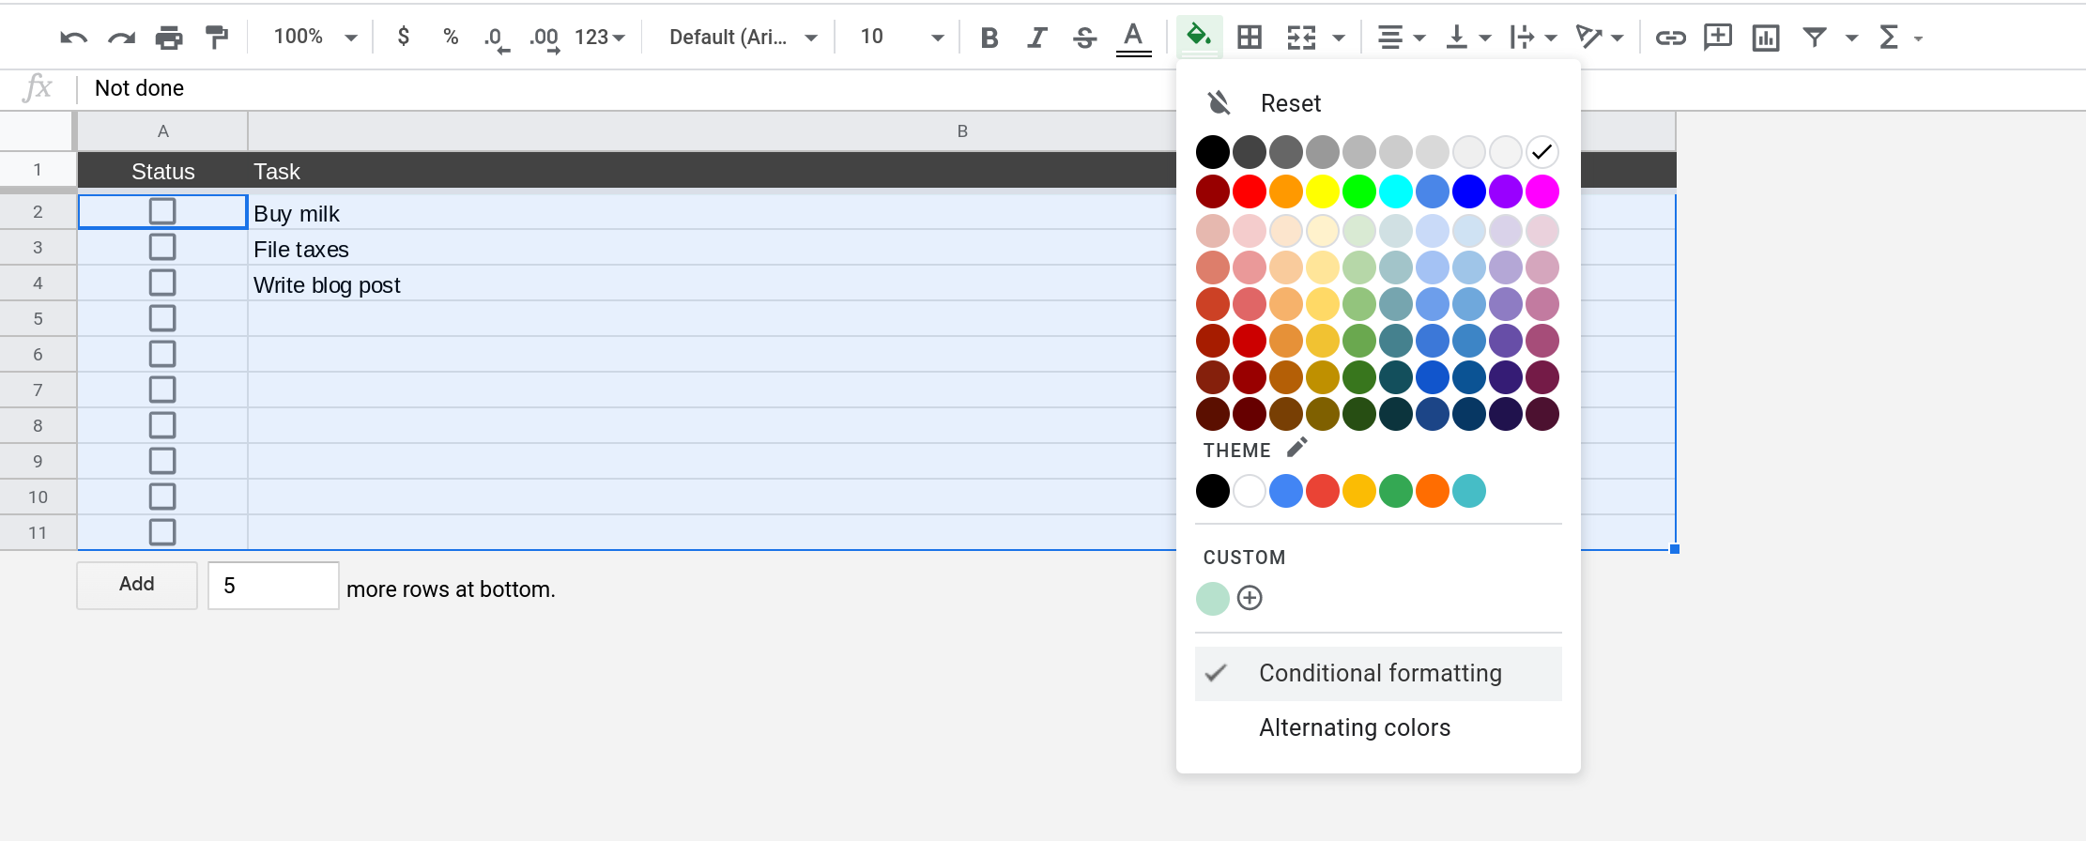Pick the teal theme color swatch
The height and width of the screenshot is (841, 2086).
tap(1469, 491)
